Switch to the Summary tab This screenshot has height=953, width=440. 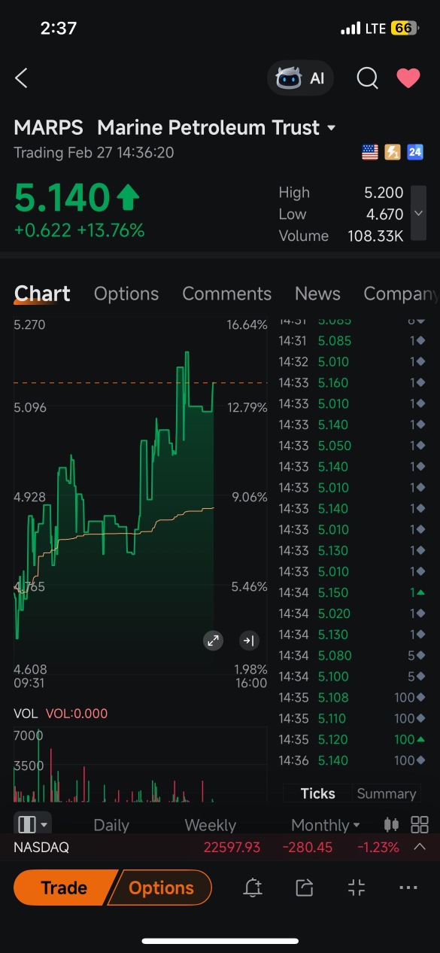pyautogui.click(x=387, y=793)
